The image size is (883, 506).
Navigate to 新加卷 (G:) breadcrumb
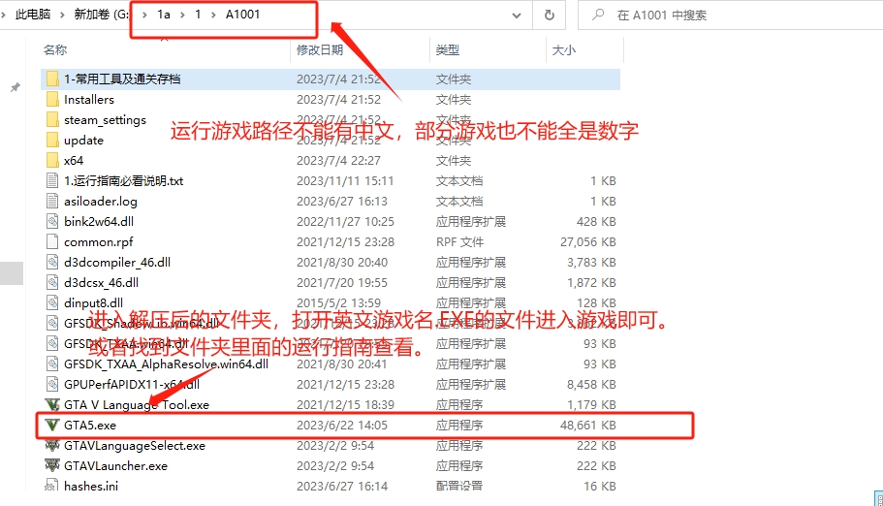(x=102, y=15)
